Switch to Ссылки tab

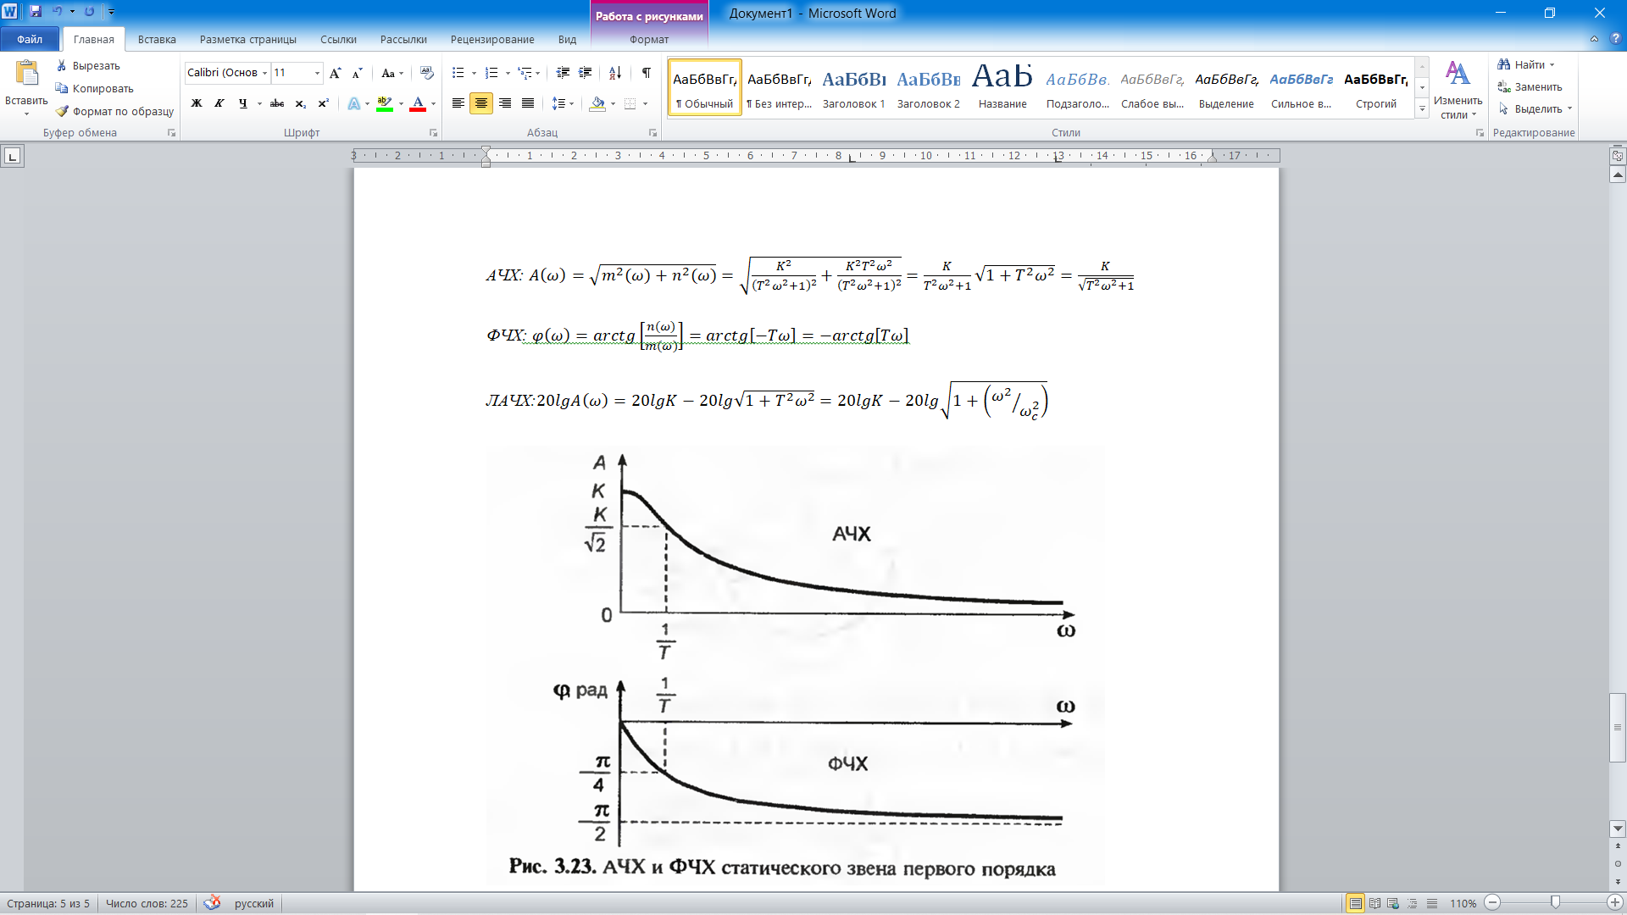point(338,39)
